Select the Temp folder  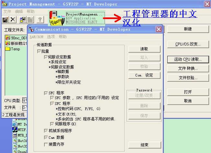15,49
